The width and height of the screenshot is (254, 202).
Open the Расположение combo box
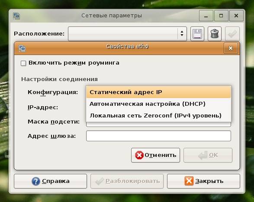127,34
